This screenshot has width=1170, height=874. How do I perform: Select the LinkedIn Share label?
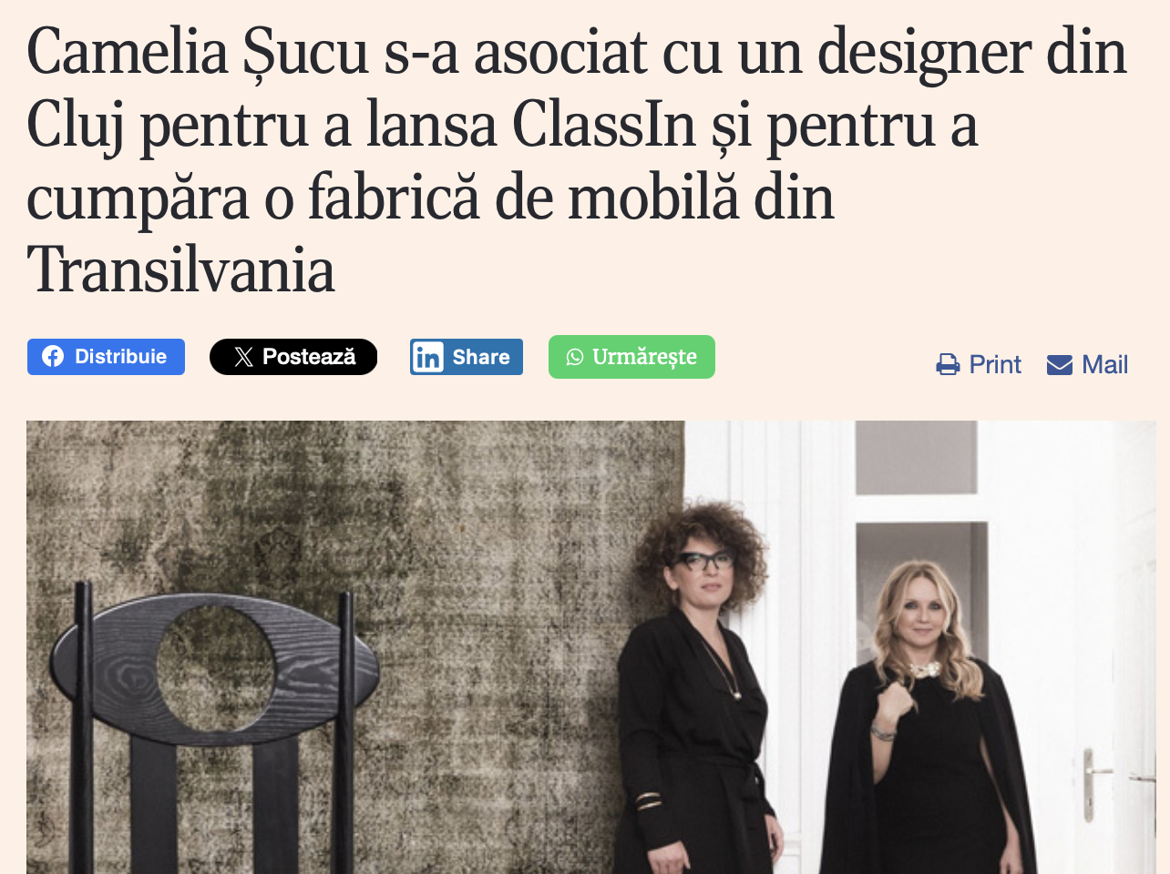pyautogui.click(x=481, y=357)
